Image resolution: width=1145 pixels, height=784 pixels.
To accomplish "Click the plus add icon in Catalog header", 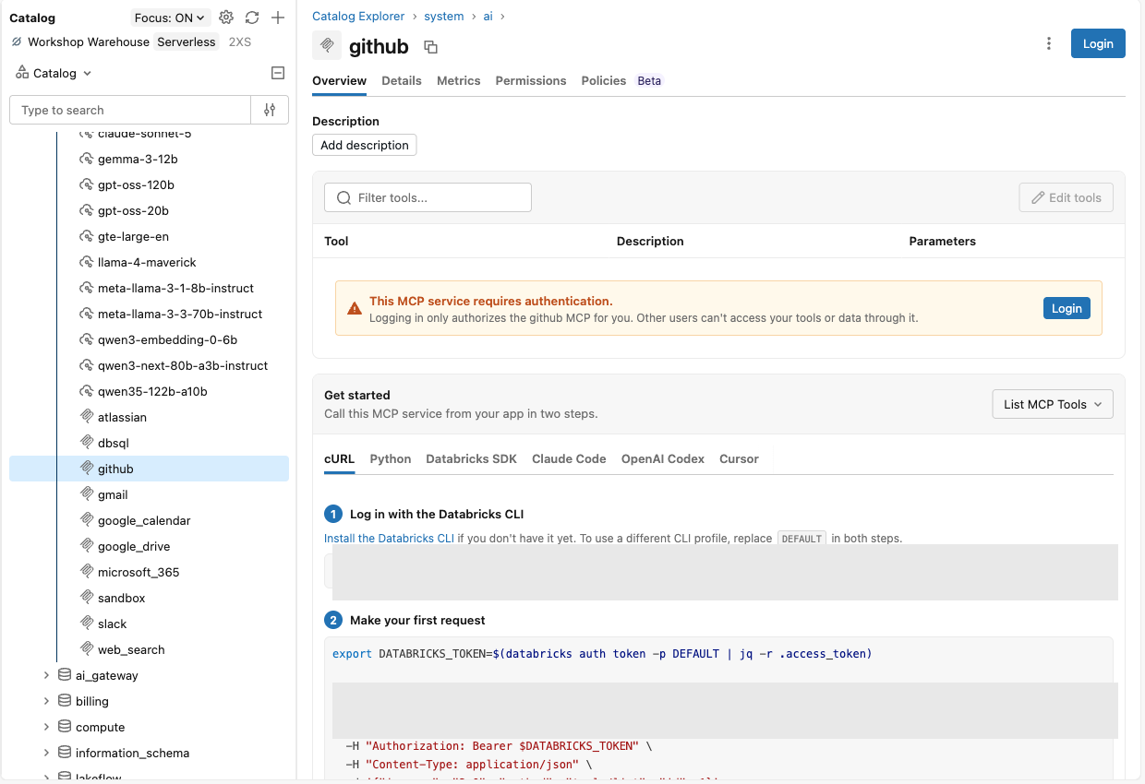I will (x=278, y=18).
